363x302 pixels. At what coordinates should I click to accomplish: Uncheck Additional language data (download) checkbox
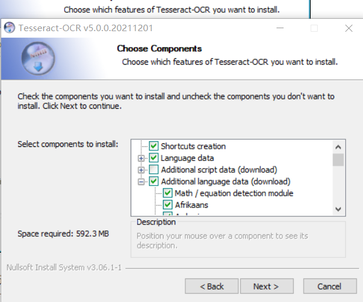click(154, 182)
